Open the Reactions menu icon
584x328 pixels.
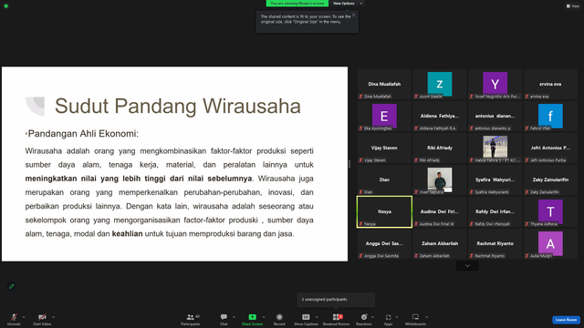[364, 317]
